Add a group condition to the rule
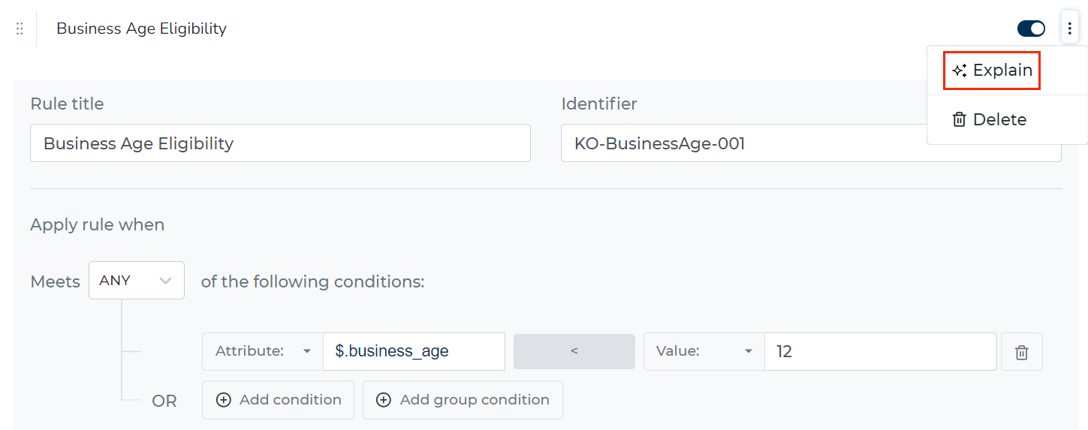This screenshot has width=1088, height=430. click(463, 400)
